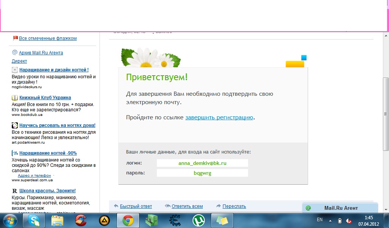389x228 pixels.
Task: Click Ответить всем link
Action: tap(187, 206)
